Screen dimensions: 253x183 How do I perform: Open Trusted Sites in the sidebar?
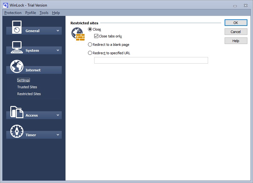[27, 87]
